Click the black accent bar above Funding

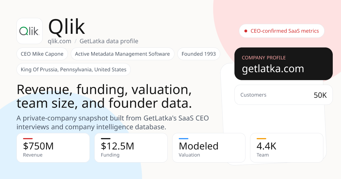106,139
